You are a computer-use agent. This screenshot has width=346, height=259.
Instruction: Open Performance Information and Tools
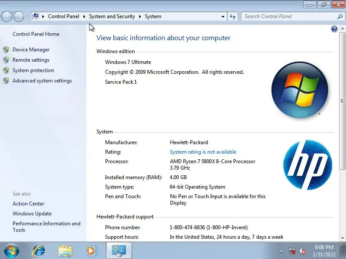click(x=46, y=227)
